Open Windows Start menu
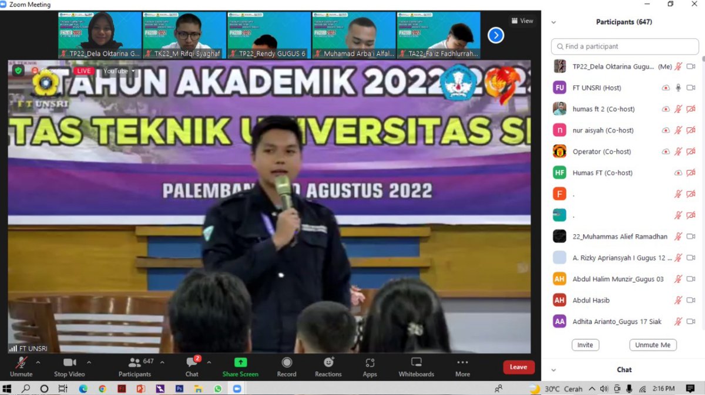The width and height of the screenshot is (705, 395). [x=7, y=389]
